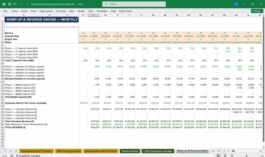
Task: Select column AG header
Action: 224,15
